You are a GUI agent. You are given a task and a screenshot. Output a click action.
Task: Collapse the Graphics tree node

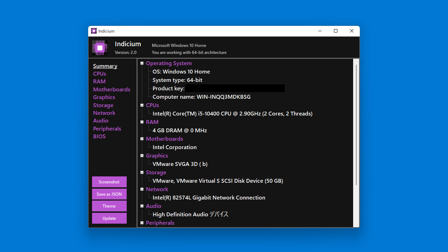(x=142, y=156)
